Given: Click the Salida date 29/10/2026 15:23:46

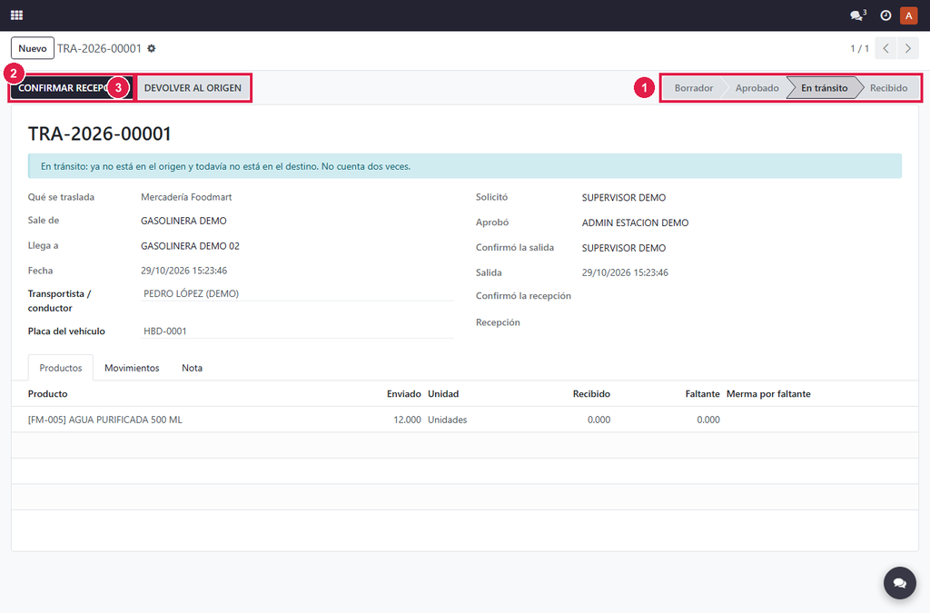Looking at the screenshot, I should click(625, 272).
